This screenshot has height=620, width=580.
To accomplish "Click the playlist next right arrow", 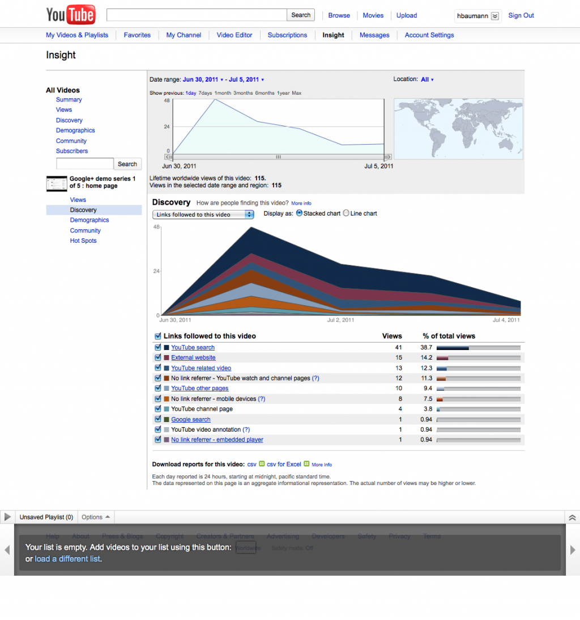I will pos(573,550).
